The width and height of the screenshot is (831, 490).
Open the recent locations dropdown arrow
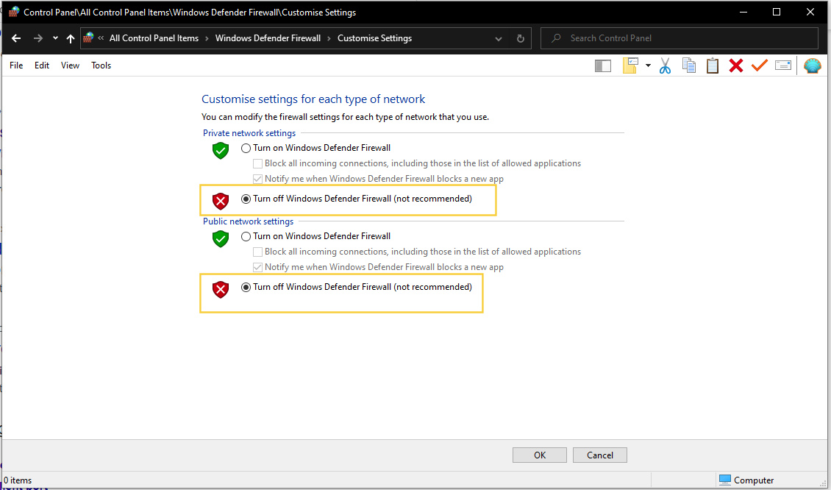point(55,38)
